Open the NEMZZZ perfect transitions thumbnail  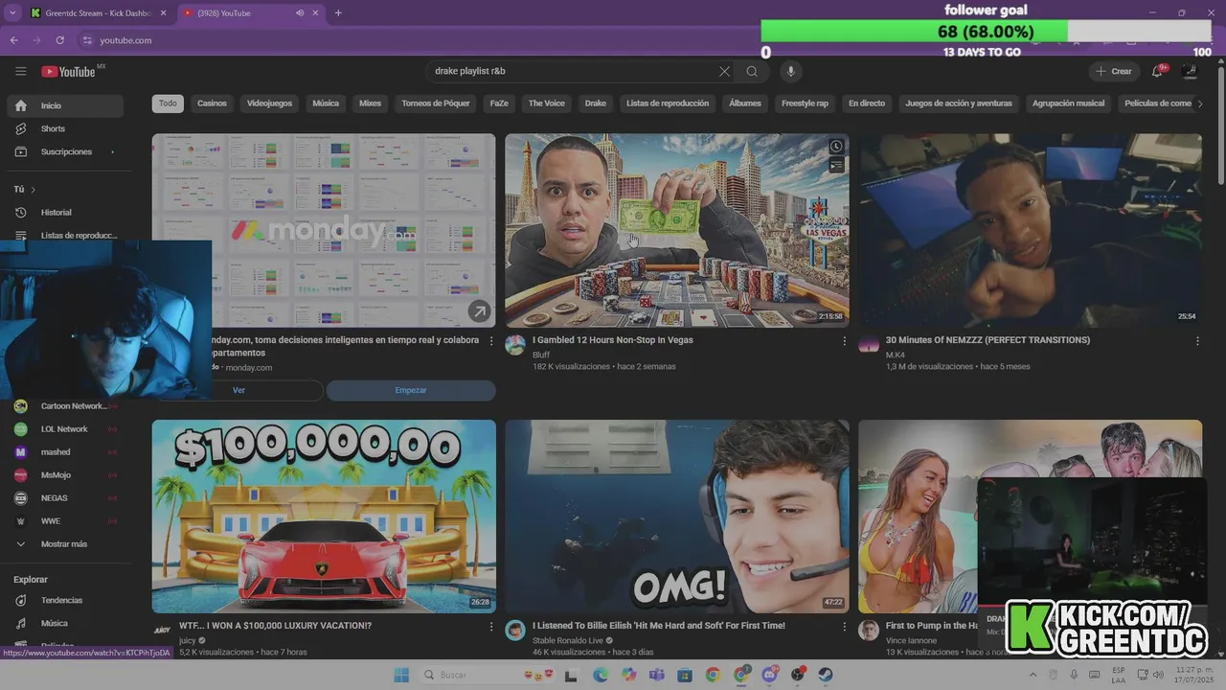[1030, 230]
